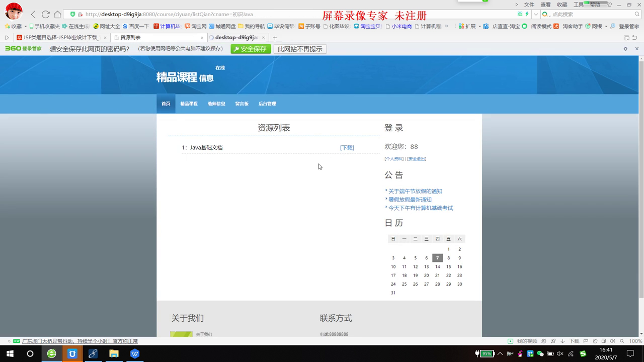Open the 小米电商 bookmark
Viewport: 644px width, 362px height.
[398, 26]
